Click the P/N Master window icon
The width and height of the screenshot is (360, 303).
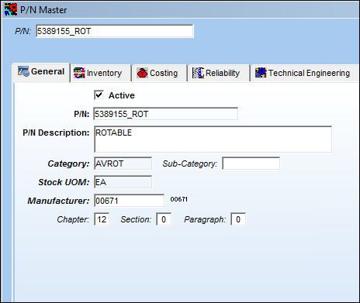pos(11,9)
